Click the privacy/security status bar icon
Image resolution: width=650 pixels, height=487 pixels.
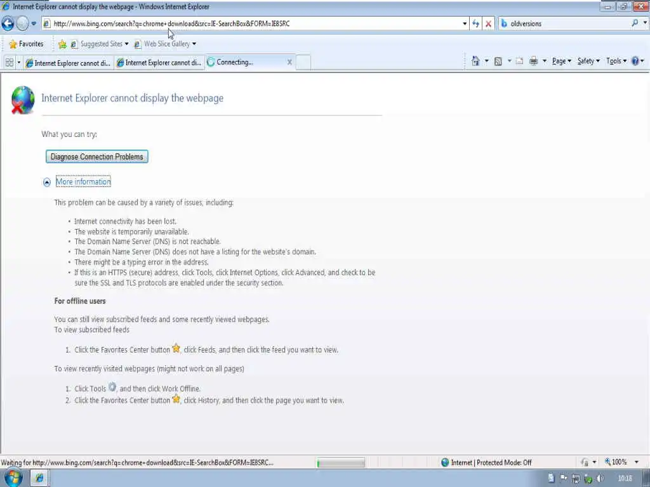585,462
